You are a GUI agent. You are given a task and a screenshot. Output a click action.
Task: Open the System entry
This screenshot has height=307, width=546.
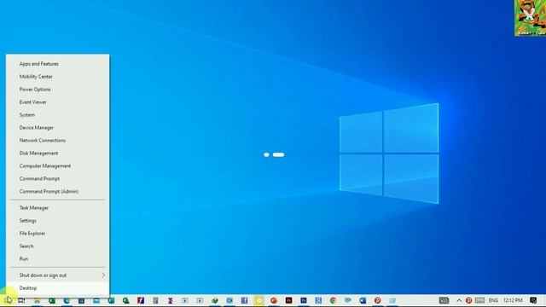coord(57,115)
